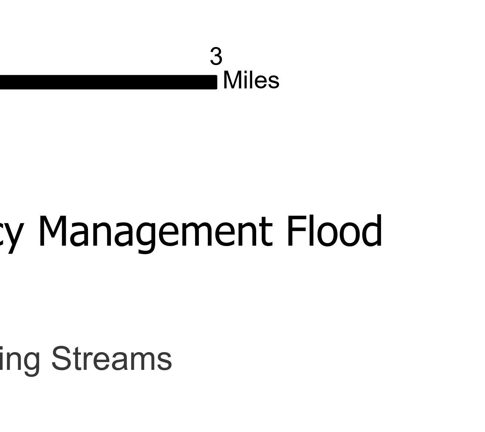Click the final s in Miles
This screenshot has width=485, height=432.
coord(274,82)
